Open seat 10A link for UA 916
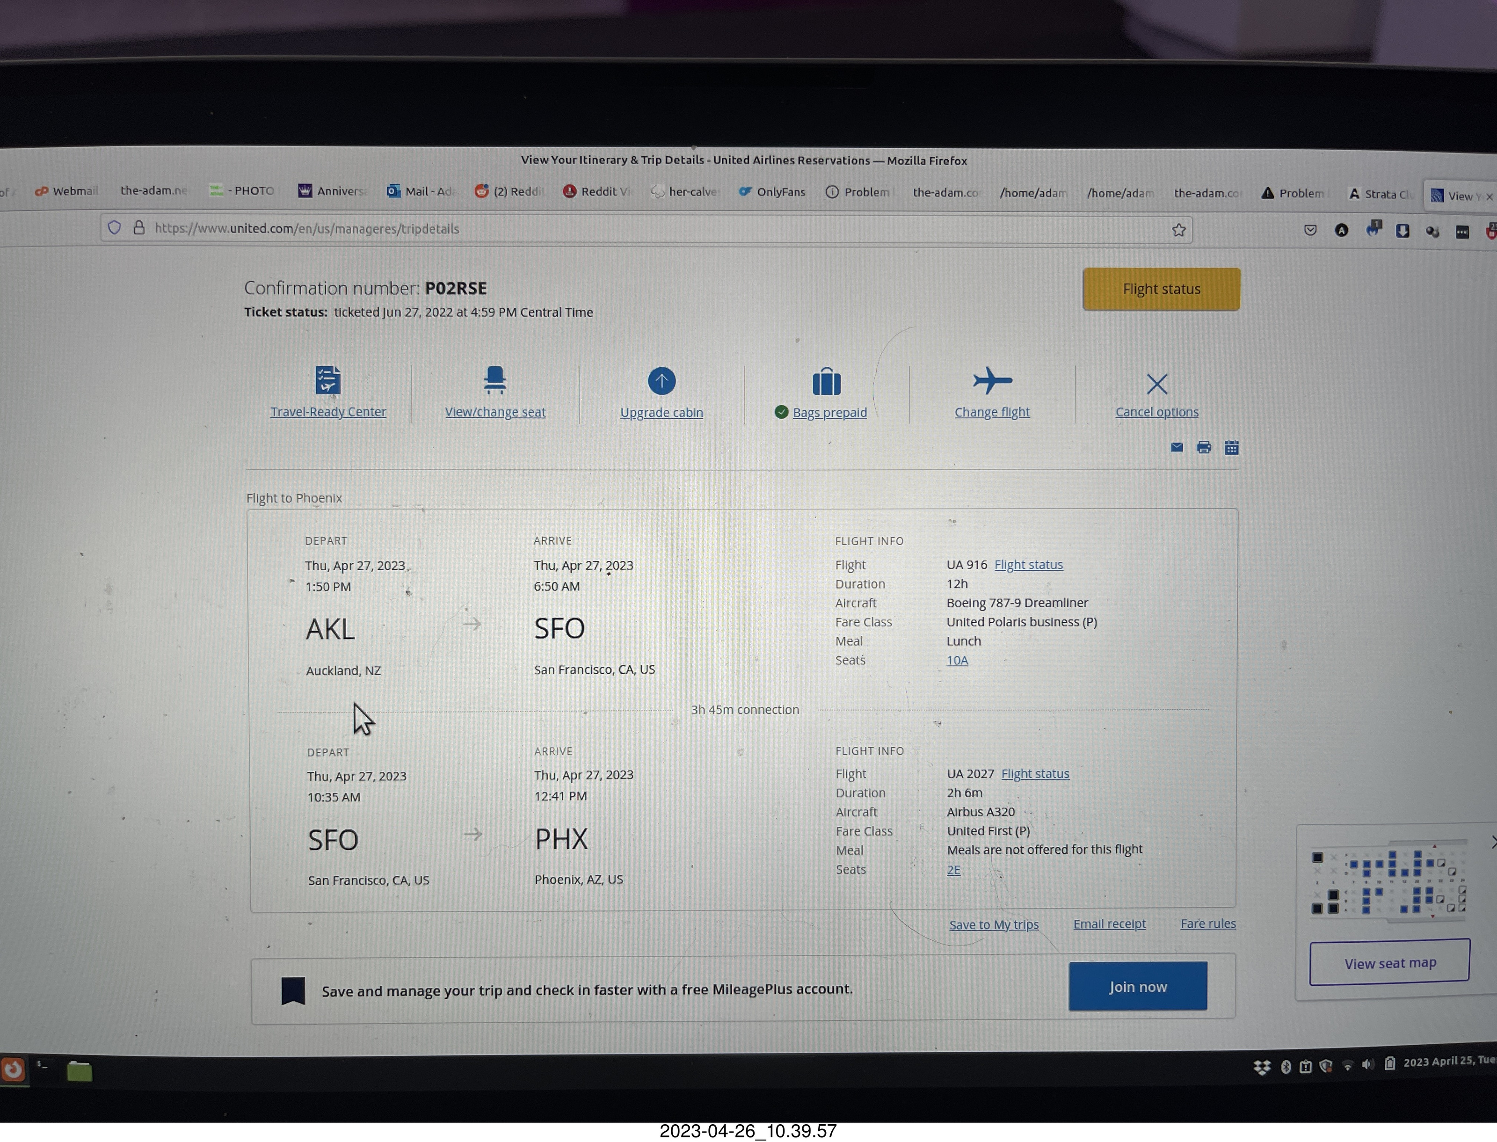Image resolution: width=1497 pixels, height=1142 pixels. pyautogui.click(x=957, y=660)
